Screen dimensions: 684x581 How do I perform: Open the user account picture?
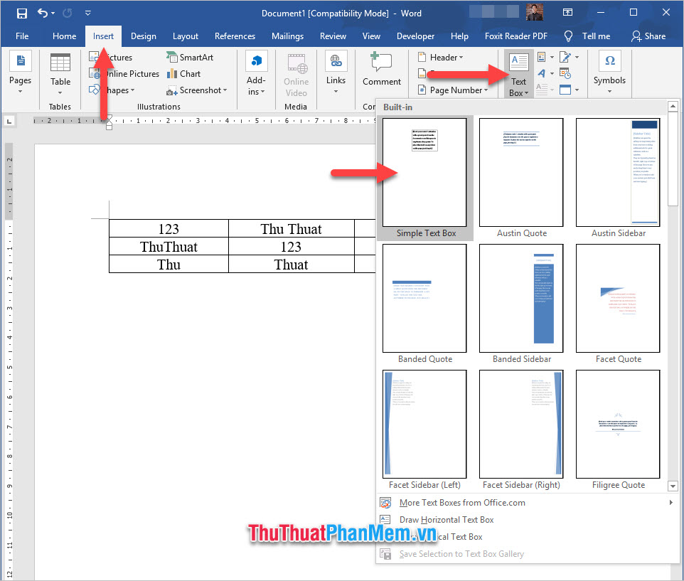coord(535,12)
